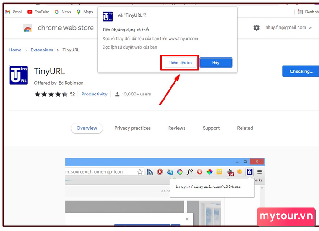Switch to the Support tab
The width and height of the screenshot is (319, 231).
(x=211, y=128)
